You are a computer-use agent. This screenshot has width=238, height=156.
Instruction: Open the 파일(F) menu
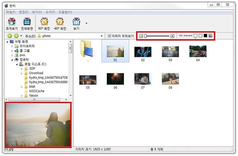pos(11,12)
